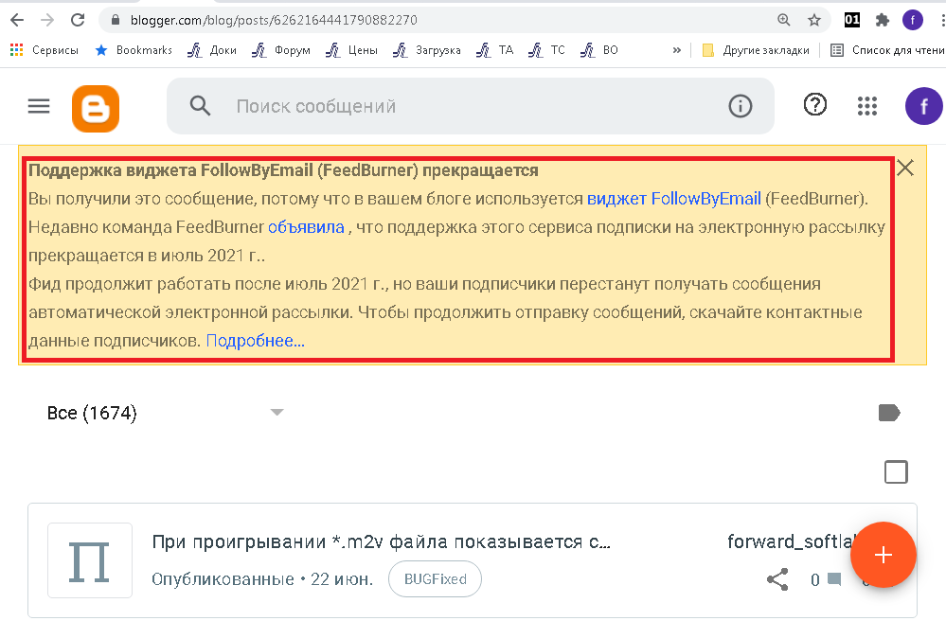Dismiss the FeedBurner notice banner
This screenshot has width=946, height=621.
tap(905, 168)
